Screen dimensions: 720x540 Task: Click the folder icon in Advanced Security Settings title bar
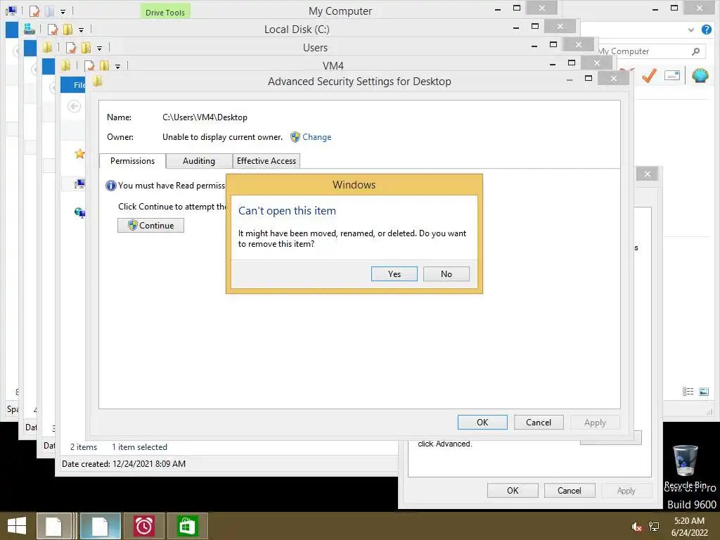[x=97, y=82]
